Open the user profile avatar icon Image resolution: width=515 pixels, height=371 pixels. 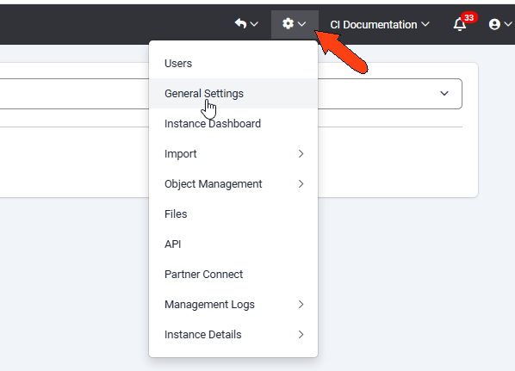pyautogui.click(x=494, y=24)
